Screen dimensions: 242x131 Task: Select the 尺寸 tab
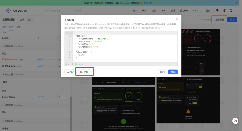coord(11,27)
